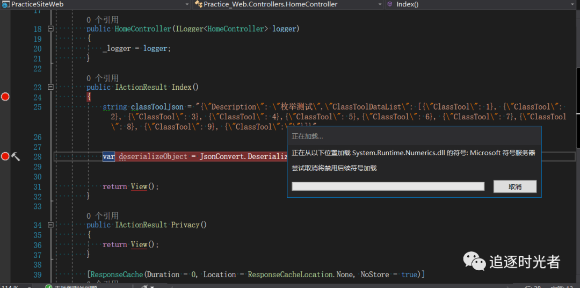Click the 取消 cancel button

pyautogui.click(x=515, y=186)
